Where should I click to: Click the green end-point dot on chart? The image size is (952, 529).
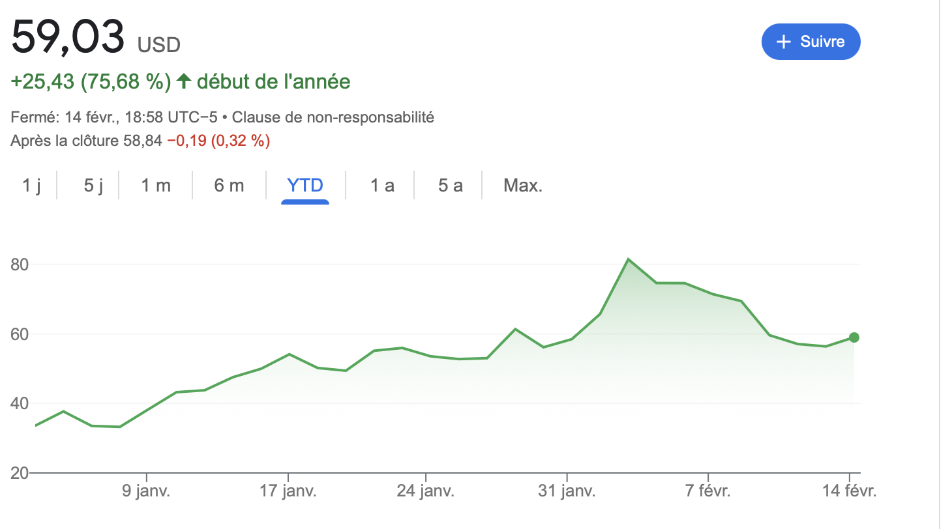pos(854,337)
